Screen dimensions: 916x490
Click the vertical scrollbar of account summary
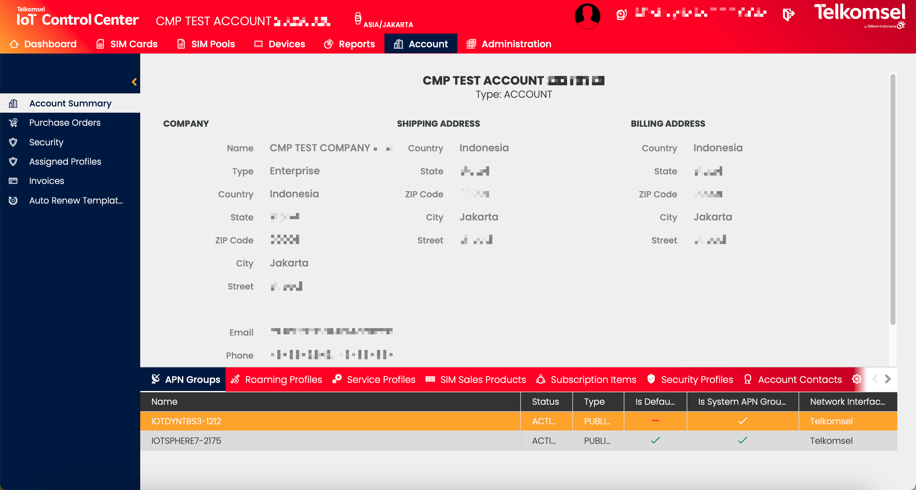tap(893, 199)
